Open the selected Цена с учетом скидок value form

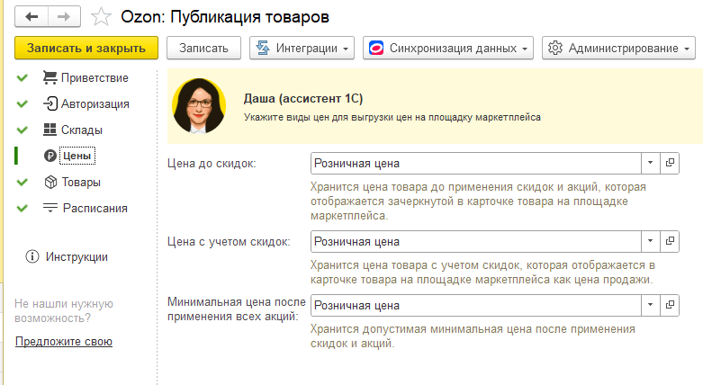pos(670,242)
